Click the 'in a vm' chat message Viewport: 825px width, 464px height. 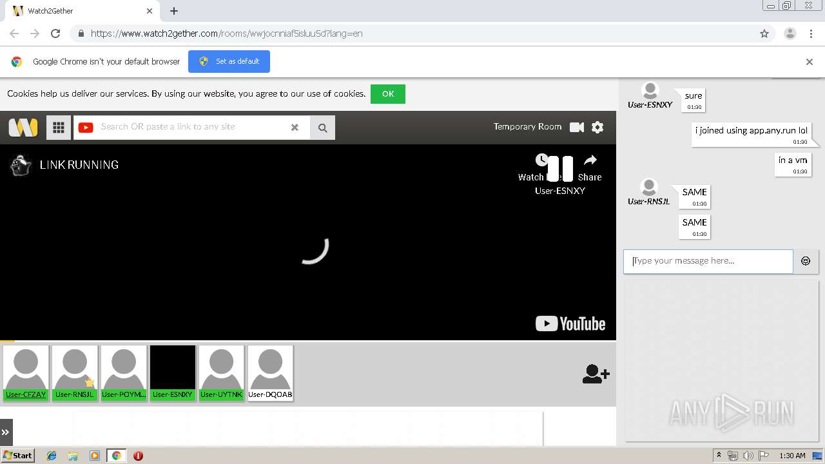pos(793,164)
